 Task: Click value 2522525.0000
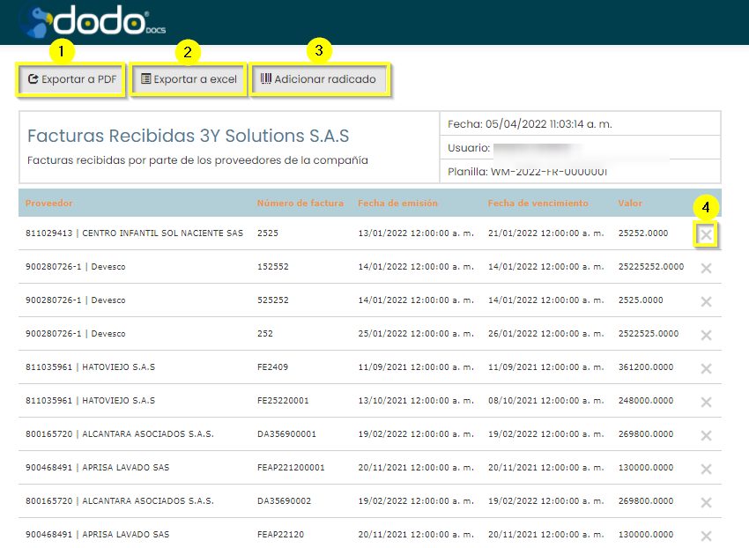[x=649, y=334]
